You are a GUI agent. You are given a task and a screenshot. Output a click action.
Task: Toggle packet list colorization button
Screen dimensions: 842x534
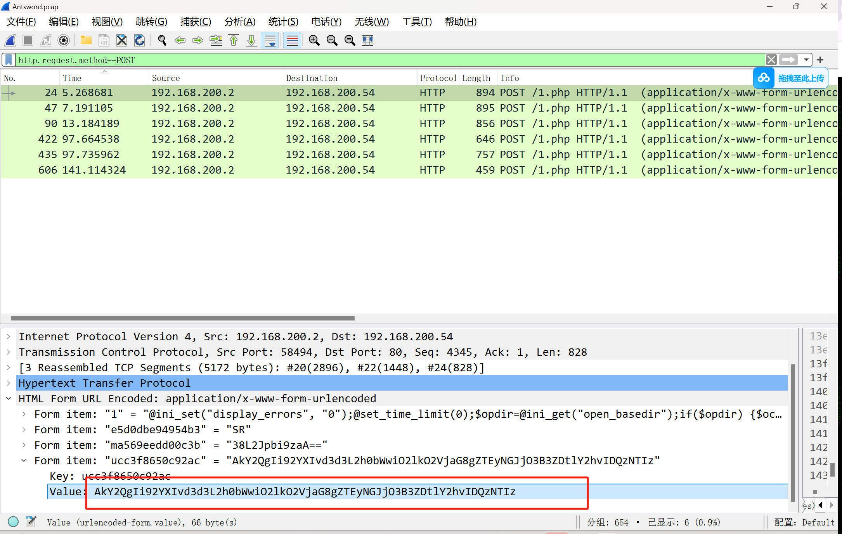click(292, 40)
